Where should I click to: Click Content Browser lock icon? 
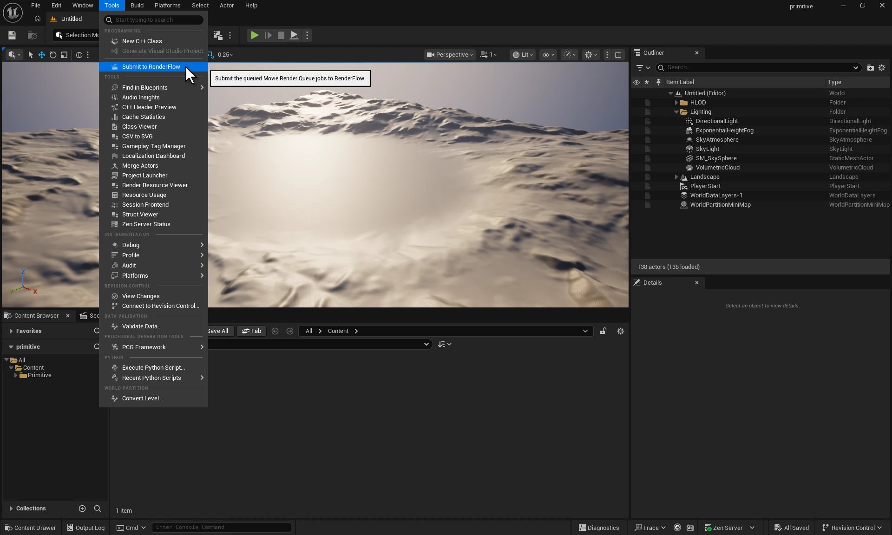click(603, 331)
